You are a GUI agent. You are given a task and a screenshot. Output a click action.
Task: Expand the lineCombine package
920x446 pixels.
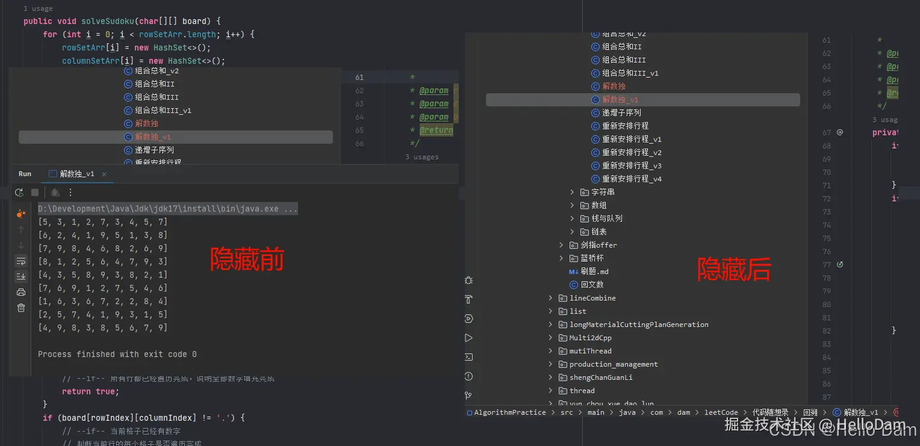point(550,298)
